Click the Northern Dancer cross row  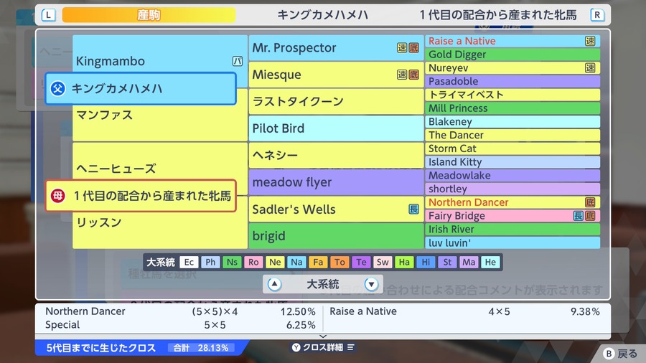pos(180,311)
